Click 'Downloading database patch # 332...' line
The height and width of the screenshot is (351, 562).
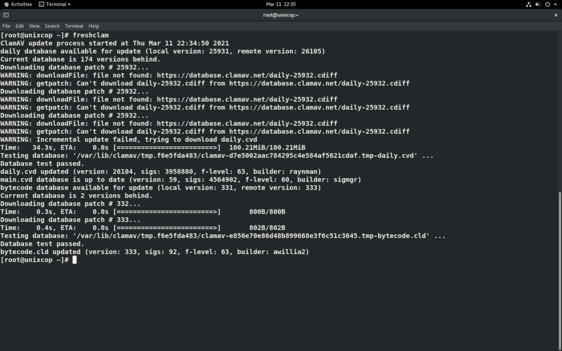pyautogui.click(x=70, y=203)
